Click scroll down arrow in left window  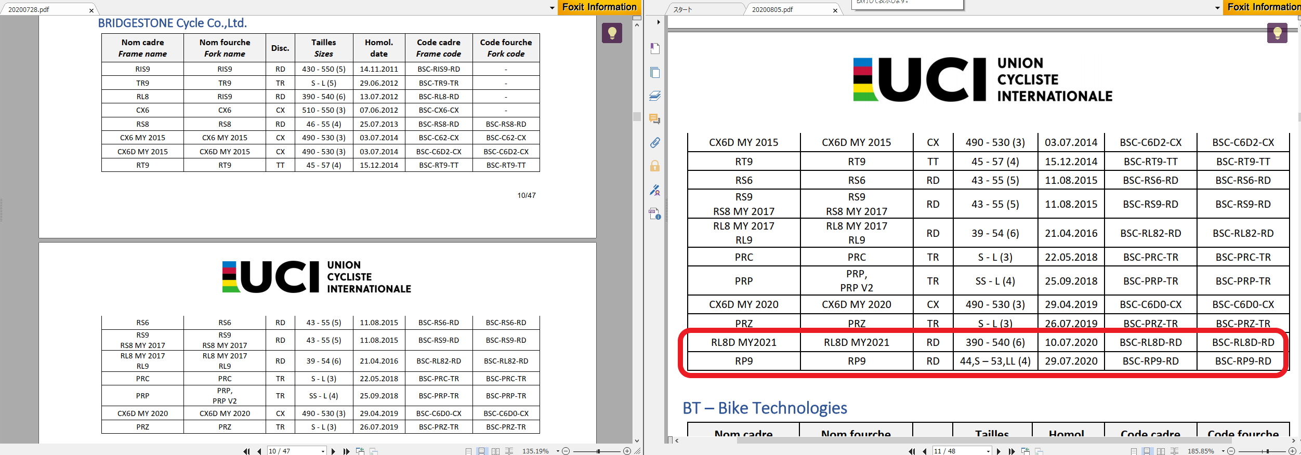(637, 440)
